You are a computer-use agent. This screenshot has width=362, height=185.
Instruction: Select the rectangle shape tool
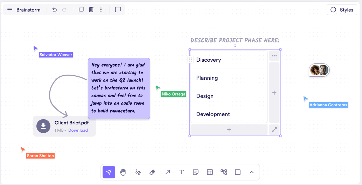(238, 172)
